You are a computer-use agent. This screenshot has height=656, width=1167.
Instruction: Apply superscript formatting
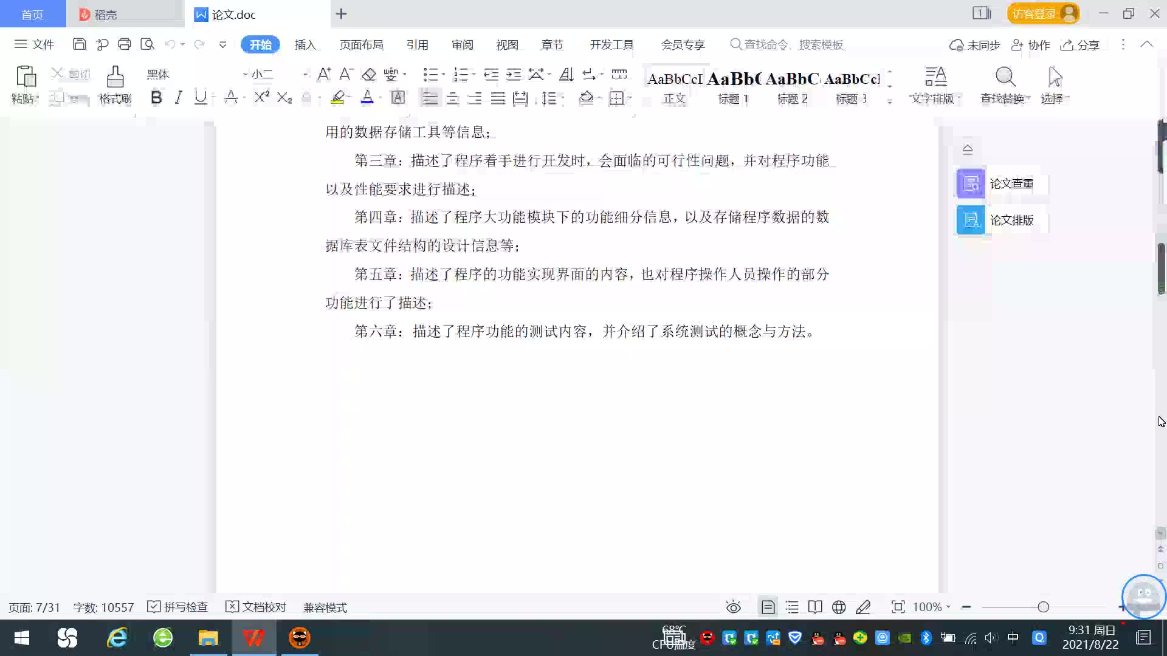tap(261, 97)
